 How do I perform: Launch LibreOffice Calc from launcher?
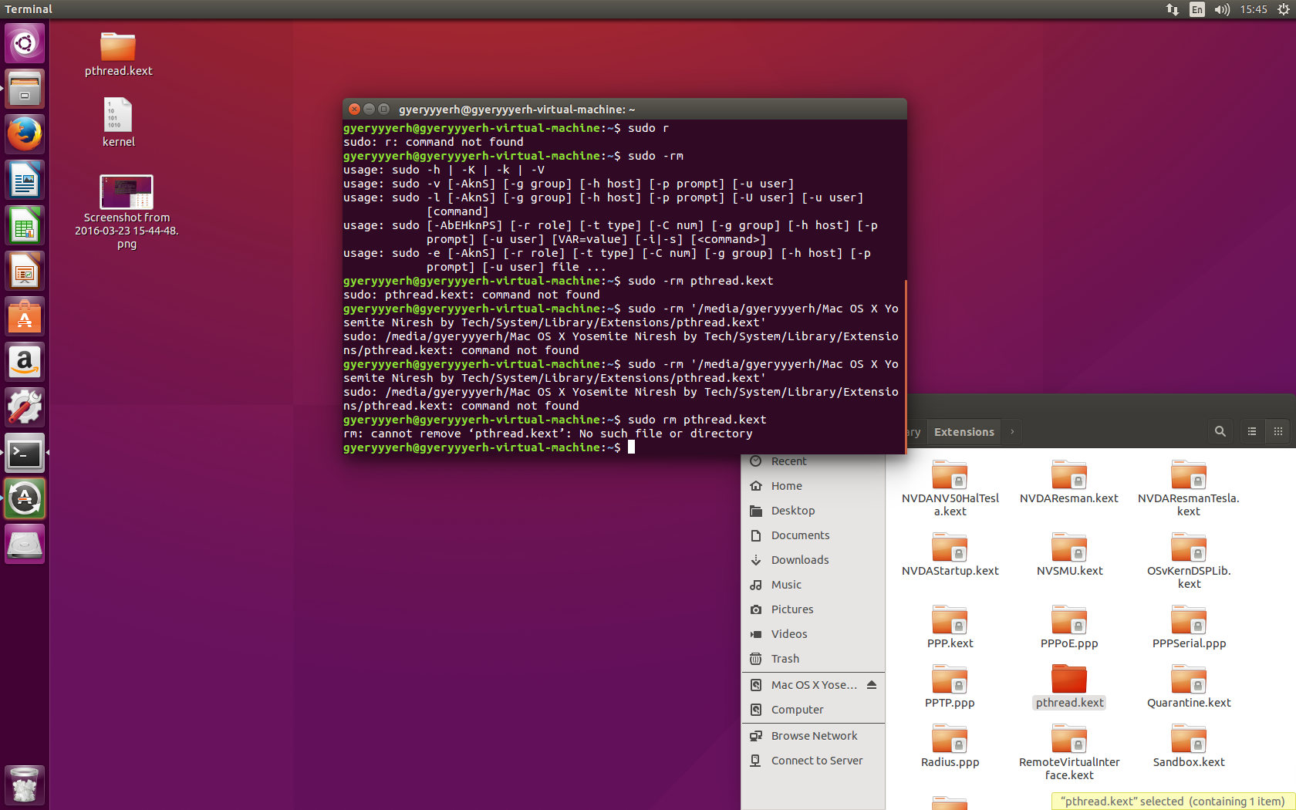point(25,225)
